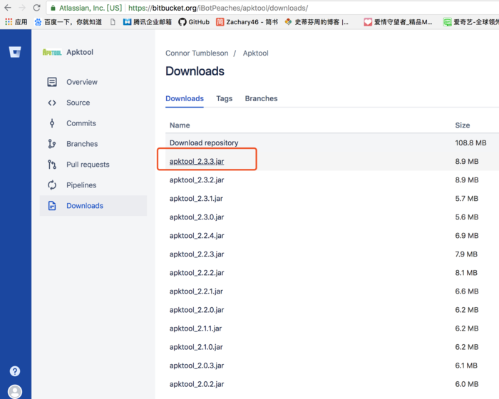Open the user avatar profile icon
Image resolution: width=499 pixels, height=399 pixels.
(15, 392)
